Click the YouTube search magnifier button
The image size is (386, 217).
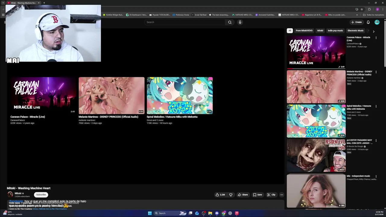click(230, 22)
